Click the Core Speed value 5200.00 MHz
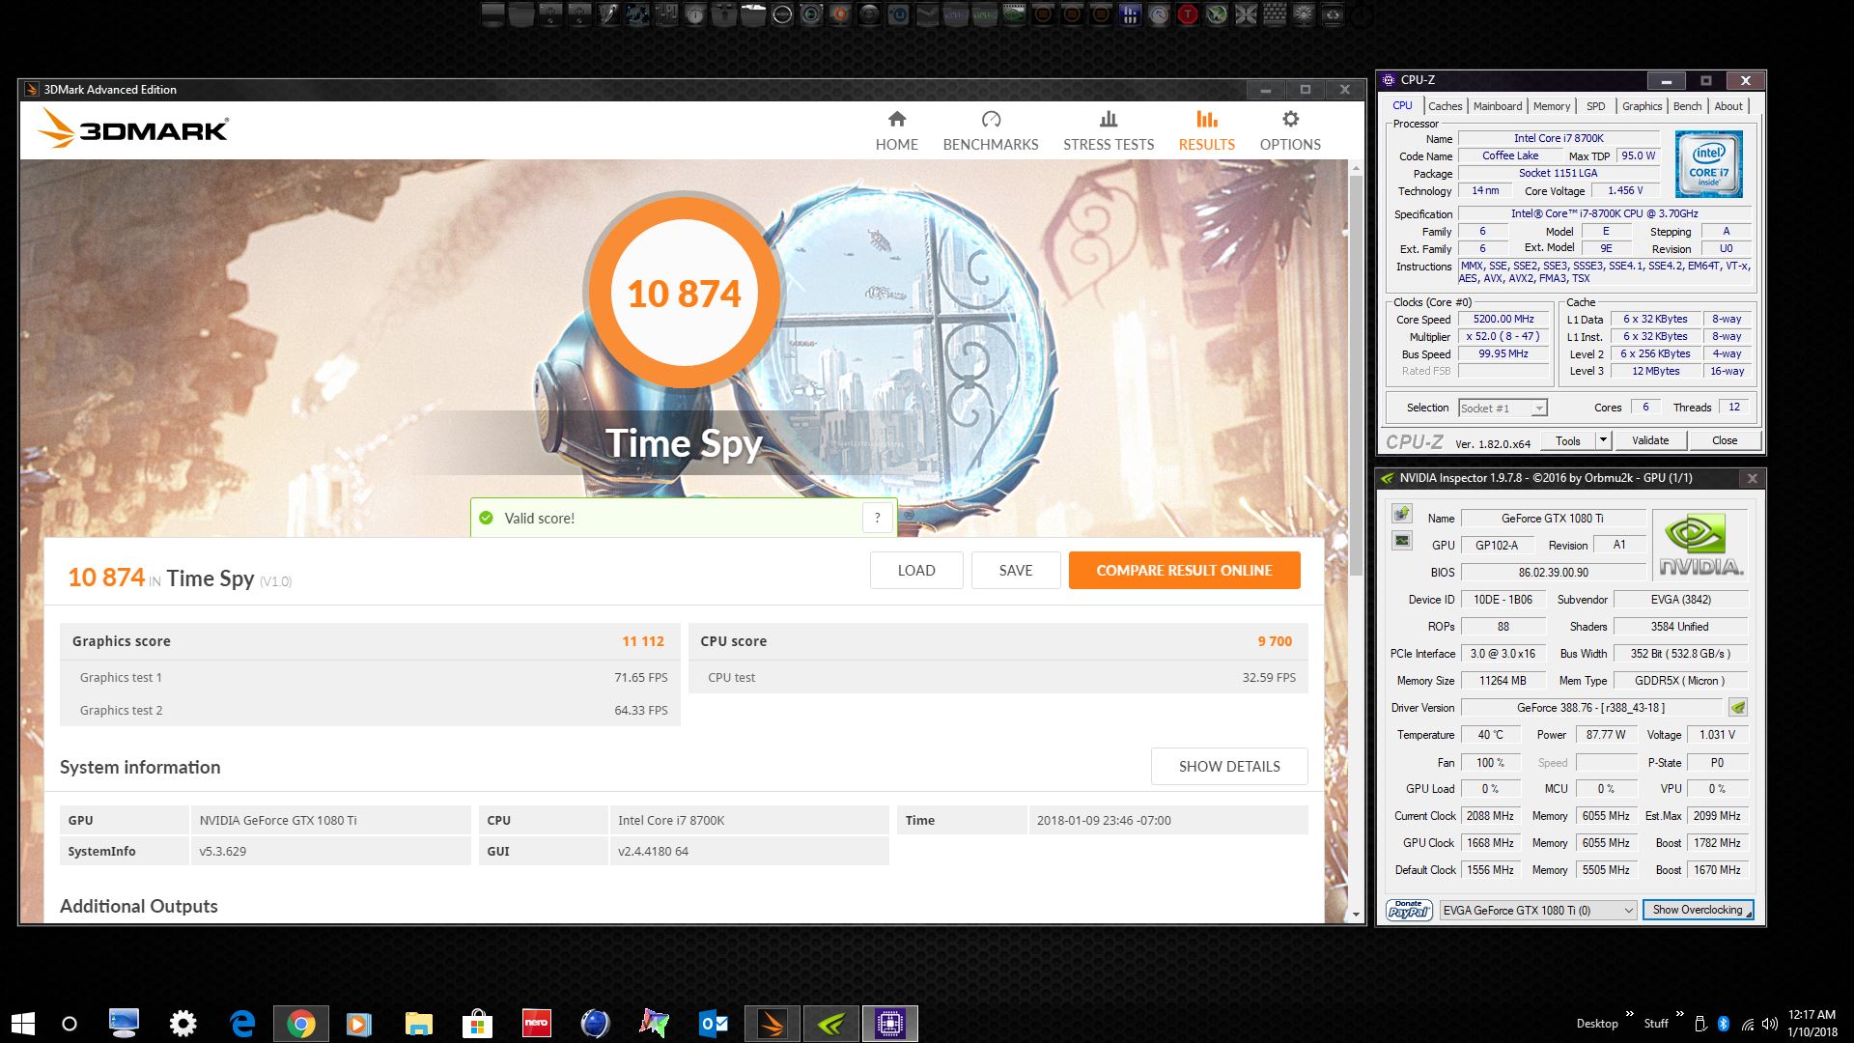 (1503, 319)
